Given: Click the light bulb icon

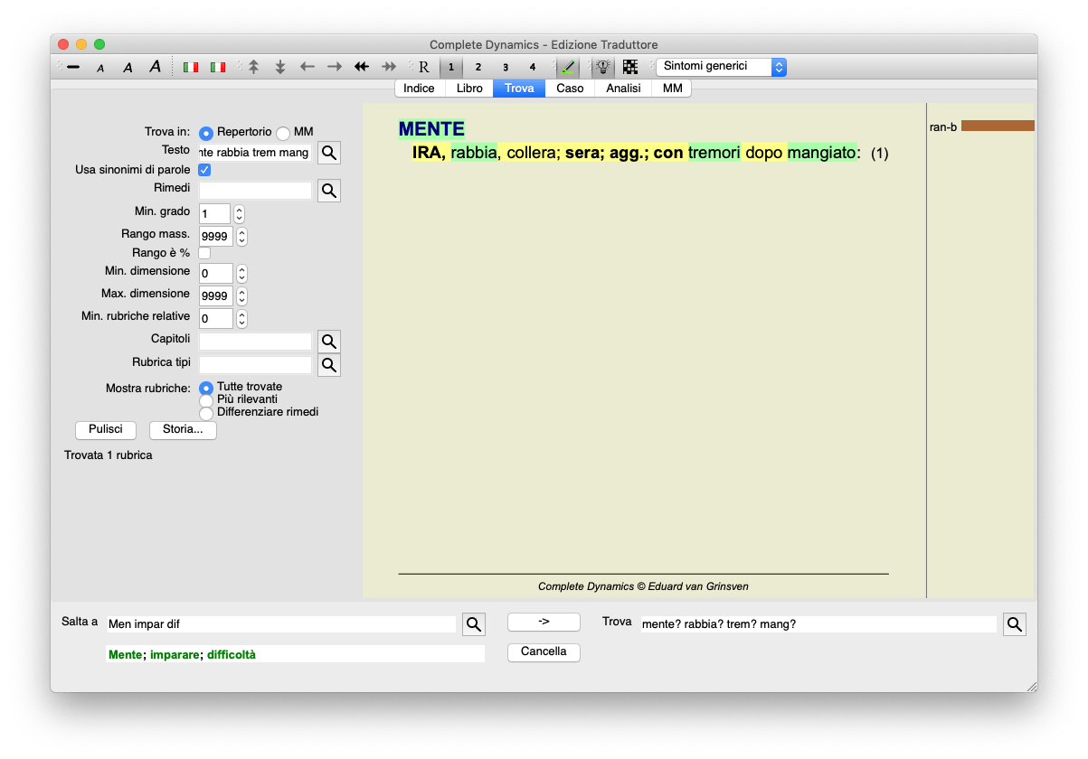Looking at the screenshot, I should tap(603, 67).
